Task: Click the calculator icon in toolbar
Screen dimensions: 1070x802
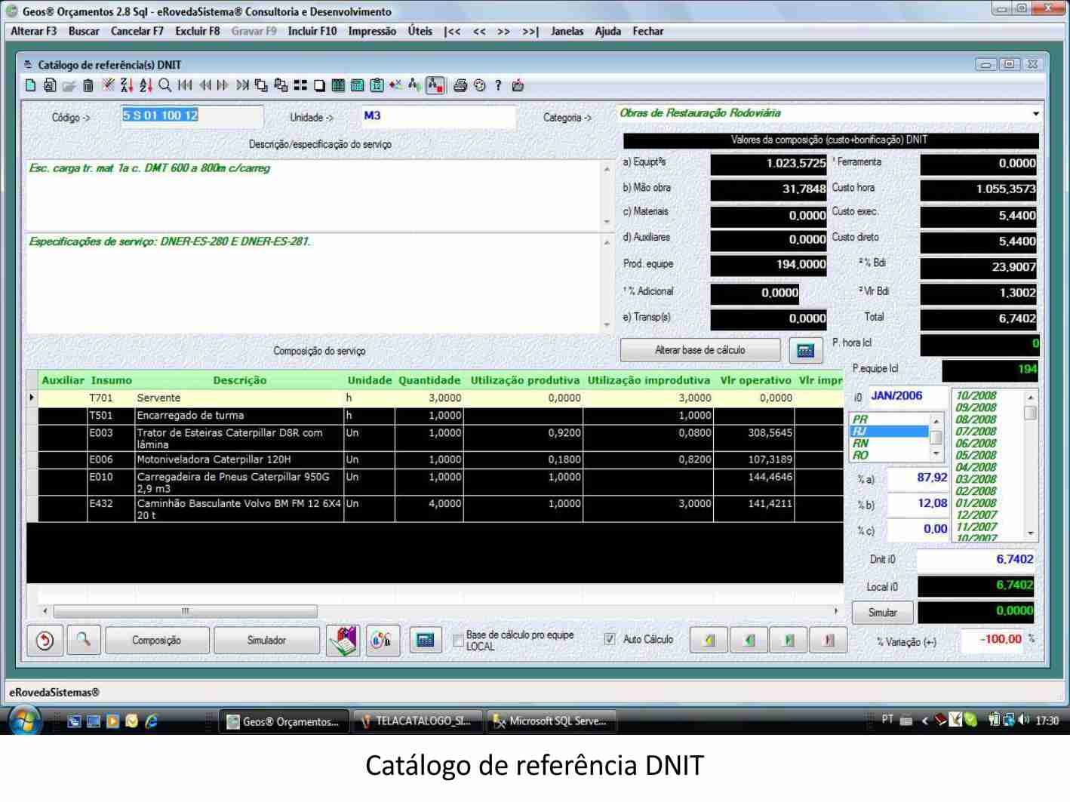Action: point(358,85)
